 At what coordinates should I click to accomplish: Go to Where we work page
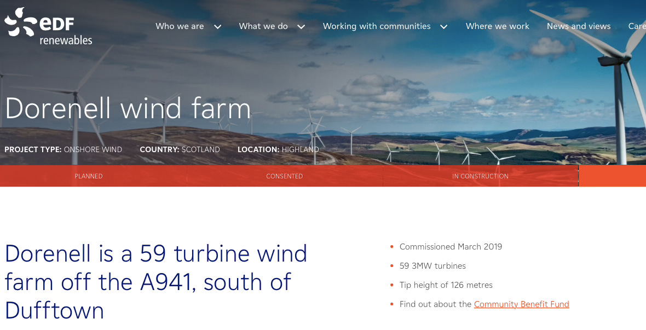pyautogui.click(x=497, y=26)
